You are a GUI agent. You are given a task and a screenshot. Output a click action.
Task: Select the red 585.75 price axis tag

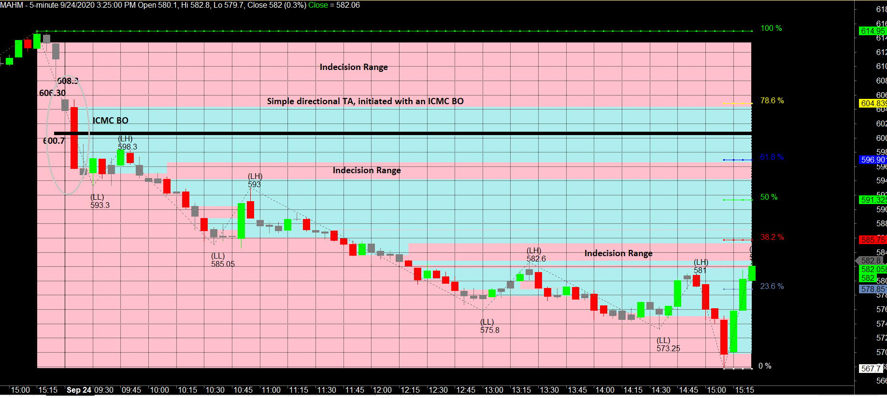point(873,240)
